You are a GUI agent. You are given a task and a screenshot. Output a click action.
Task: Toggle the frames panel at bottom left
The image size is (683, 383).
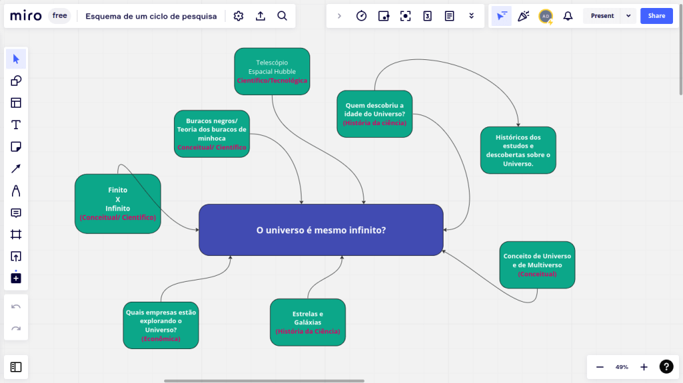(x=16, y=367)
